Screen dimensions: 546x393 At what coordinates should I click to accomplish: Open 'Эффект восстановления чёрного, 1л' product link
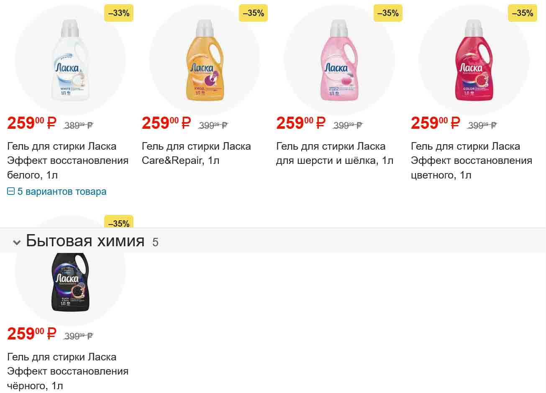[x=68, y=371]
